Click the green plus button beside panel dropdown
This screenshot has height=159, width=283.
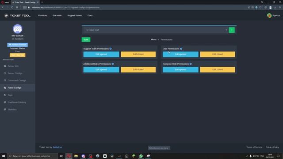click(232, 30)
